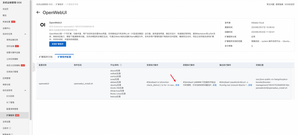Open 云助手 in the sidebar
298x135 pixels.
pyautogui.click(x=6, y=128)
